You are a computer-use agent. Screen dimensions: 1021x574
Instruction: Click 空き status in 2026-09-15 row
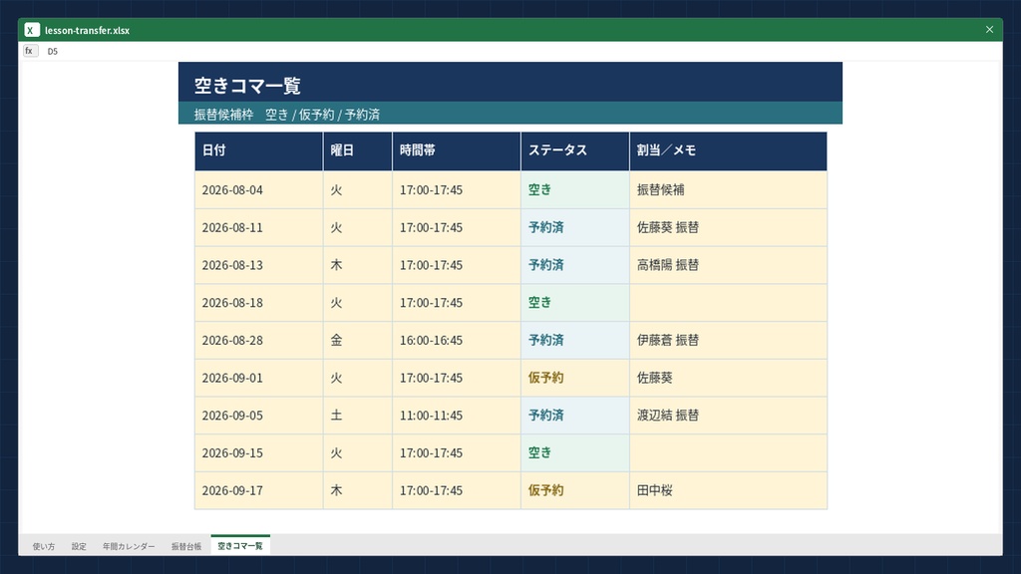(575, 453)
